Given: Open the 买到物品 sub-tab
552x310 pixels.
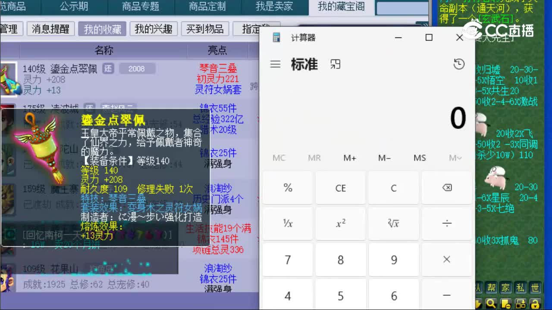Looking at the screenshot, I should [x=205, y=29].
